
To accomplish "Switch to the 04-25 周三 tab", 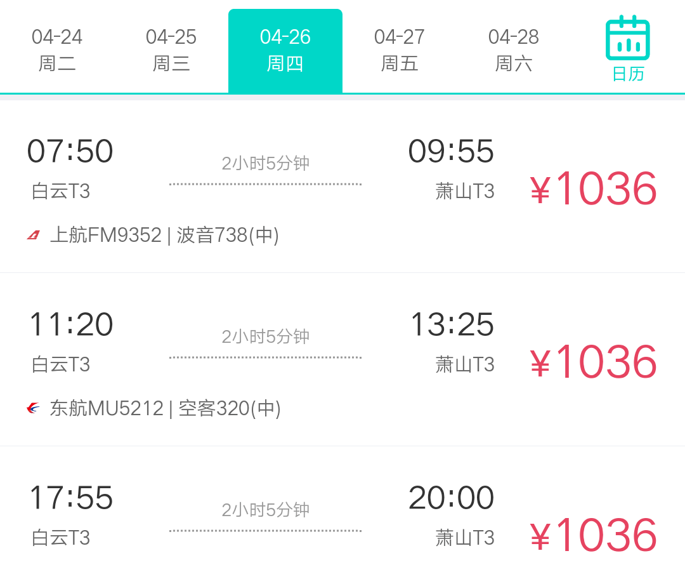I will coord(171,50).
